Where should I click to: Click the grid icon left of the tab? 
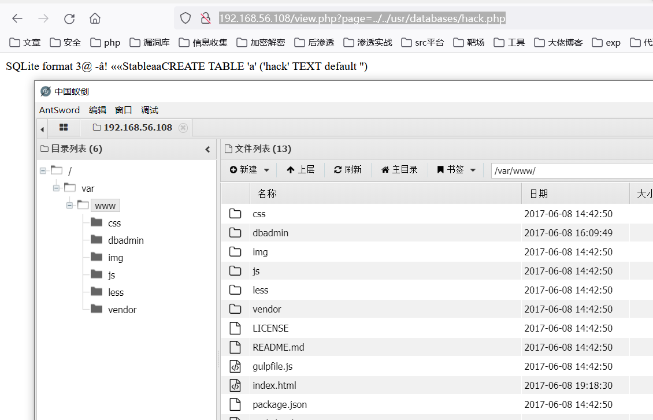pos(64,127)
